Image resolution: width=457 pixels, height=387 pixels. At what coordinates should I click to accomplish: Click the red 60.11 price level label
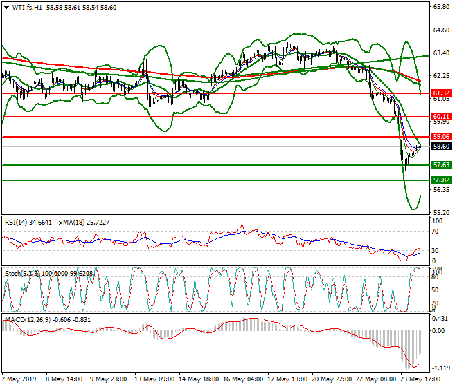tap(441, 117)
